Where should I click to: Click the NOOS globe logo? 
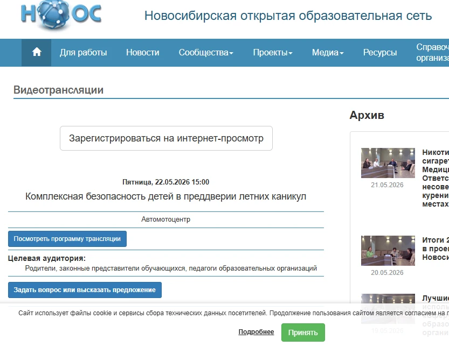pos(61,15)
